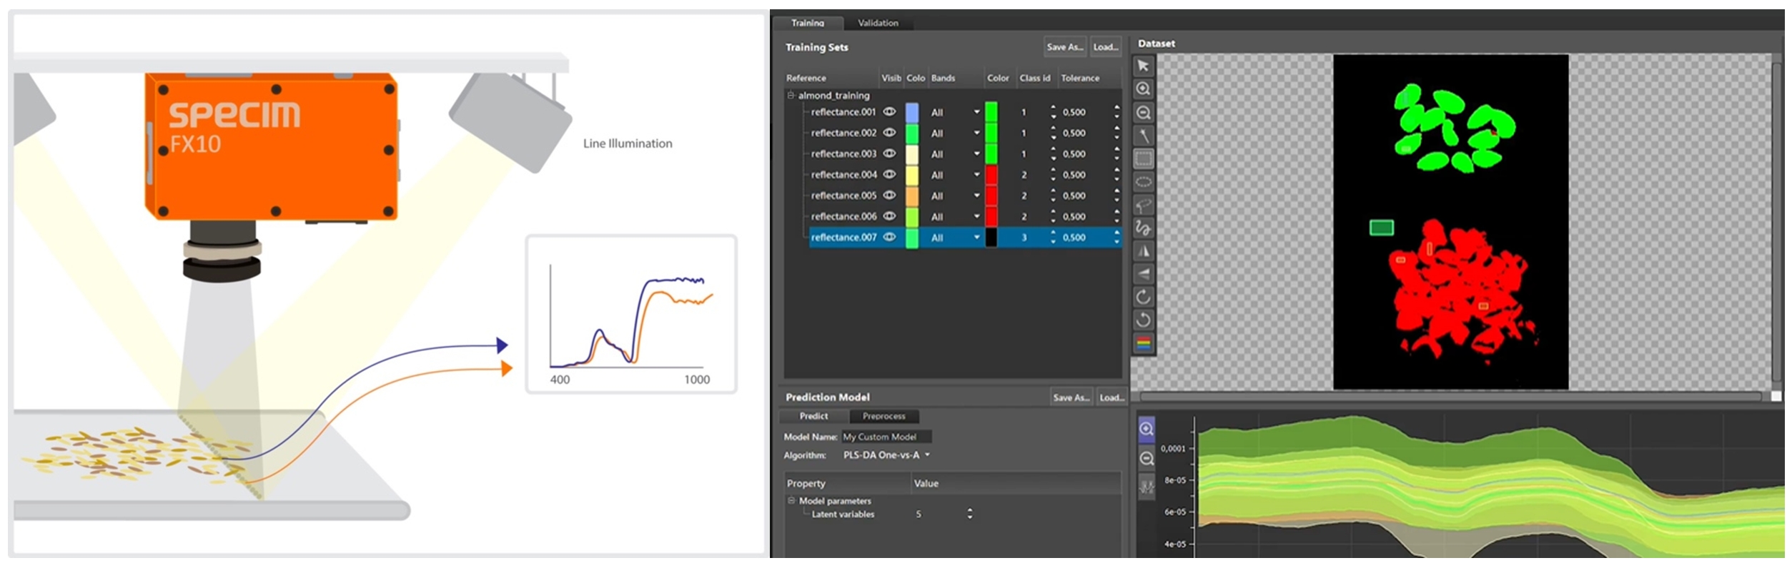Select the freehand selection tool
1792x563 pixels.
[1143, 228]
